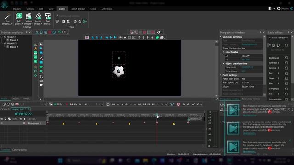
Task: Click the move down arrow icon above the preview
Action: 143,38
